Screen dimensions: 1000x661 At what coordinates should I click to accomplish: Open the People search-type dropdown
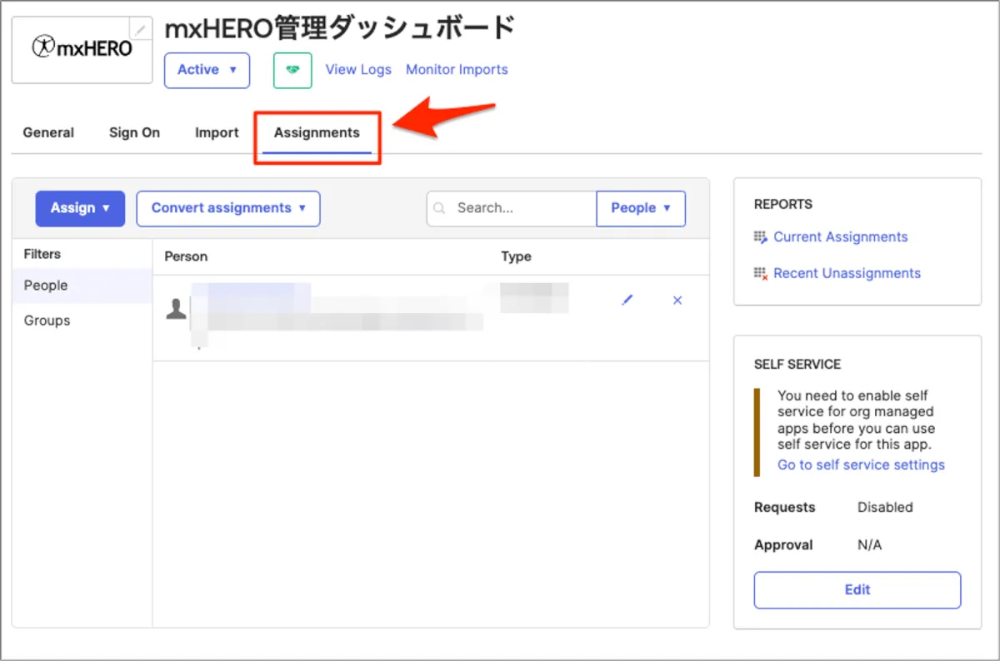pos(641,208)
